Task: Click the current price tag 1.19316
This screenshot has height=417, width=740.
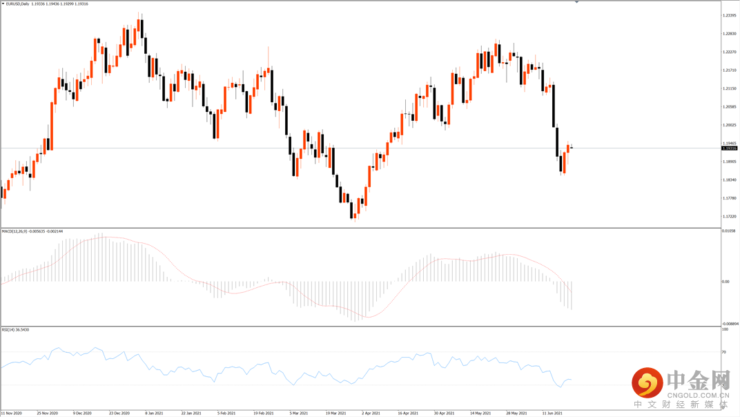Action: tap(730, 148)
